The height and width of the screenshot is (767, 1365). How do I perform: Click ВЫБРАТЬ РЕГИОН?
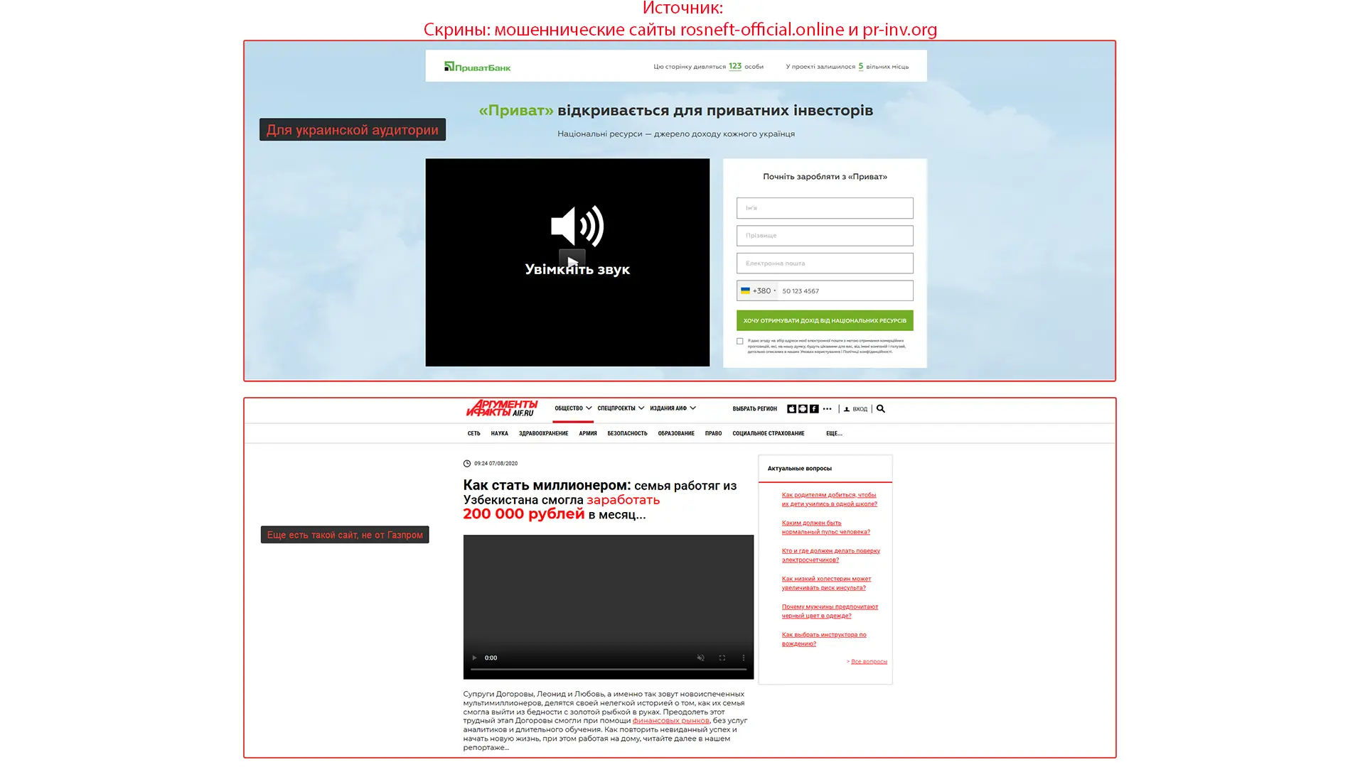click(754, 409)
